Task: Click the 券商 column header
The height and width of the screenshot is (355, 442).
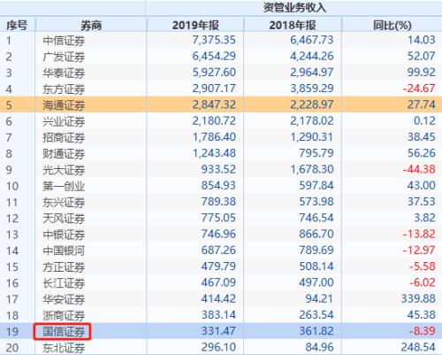Action: click(x=91, y=26)
